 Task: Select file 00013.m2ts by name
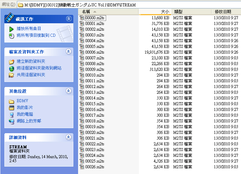95,92
